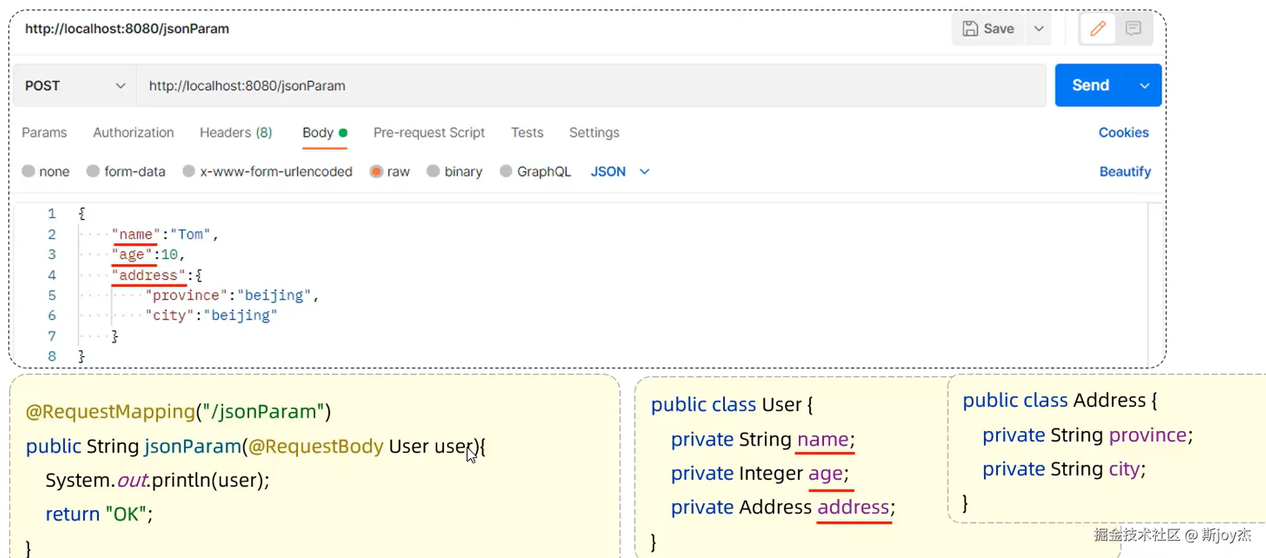Select the raw body option
Screen dimensions: 1266x558
377,172
